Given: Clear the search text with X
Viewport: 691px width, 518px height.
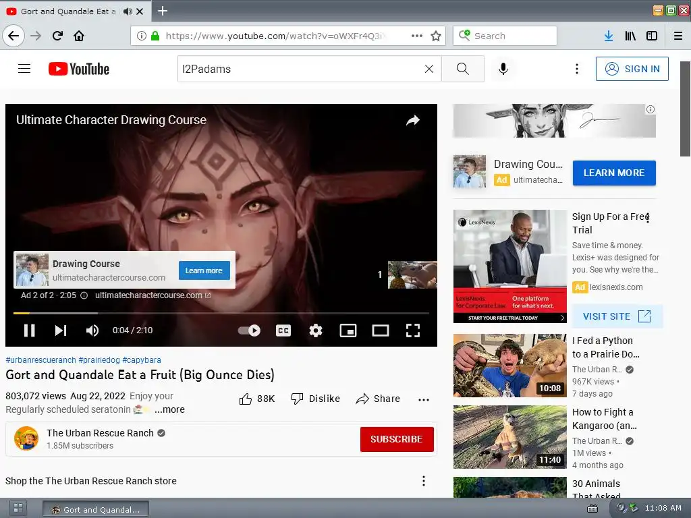Looking at the screenshot, I should [429, 69].
